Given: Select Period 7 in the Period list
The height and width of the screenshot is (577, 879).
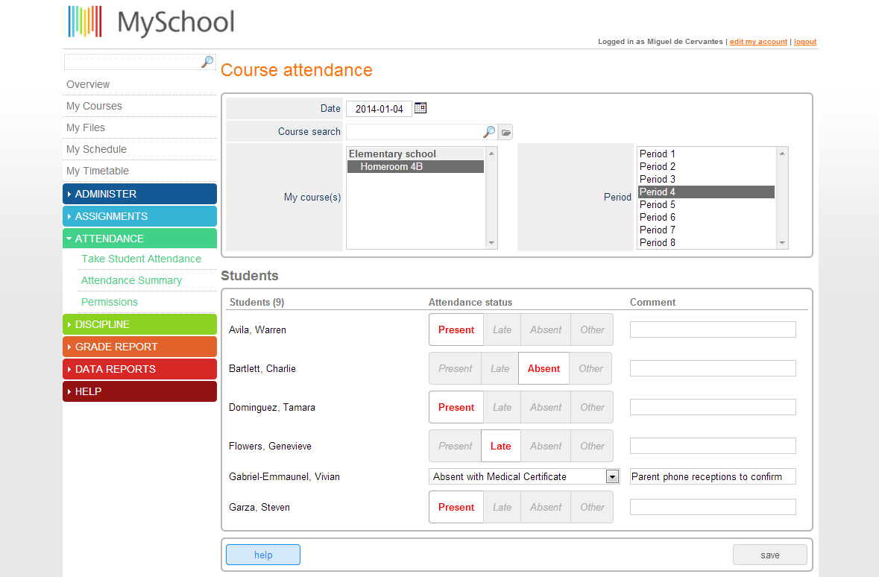Looking at the screenshot, I should [x=658, y=230].
